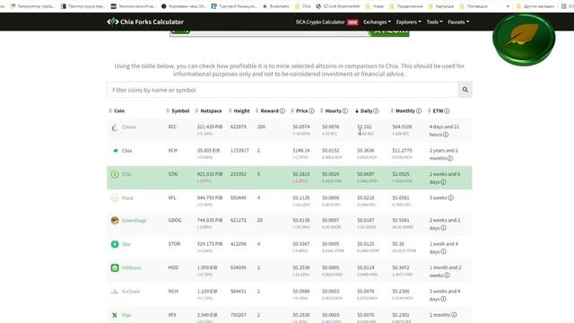Click the Chia Forks Calculator title

tap(152, 22)
